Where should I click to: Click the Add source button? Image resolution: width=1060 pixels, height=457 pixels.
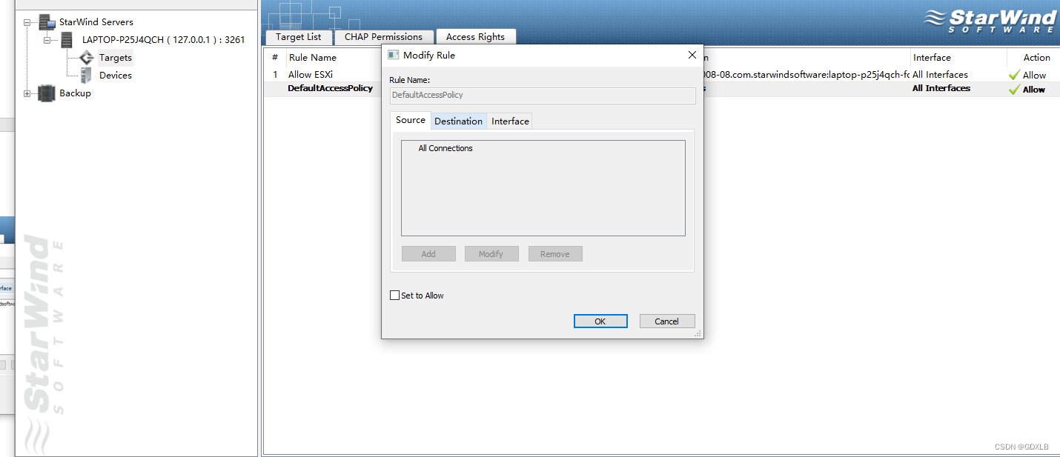coord(428,254)
